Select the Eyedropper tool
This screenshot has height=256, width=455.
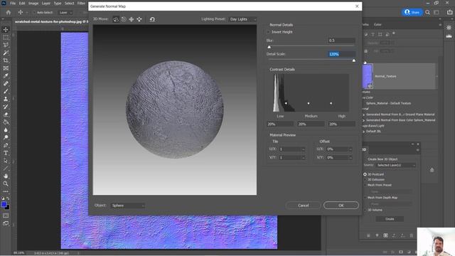pos(6,76)
